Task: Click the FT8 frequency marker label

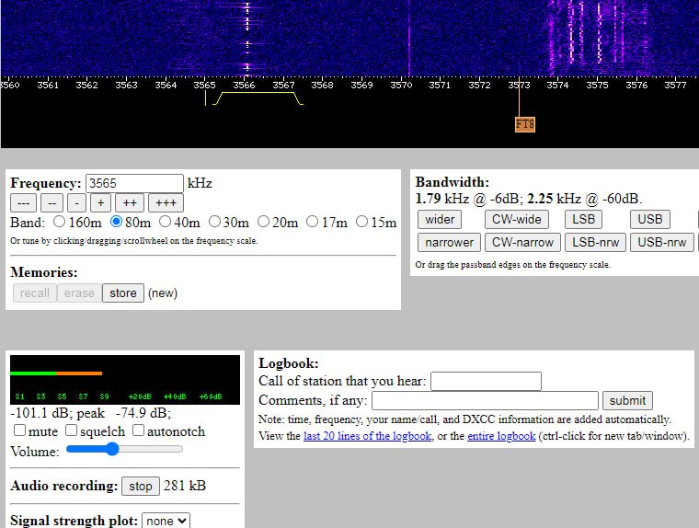Action: [x=525, y=124]
